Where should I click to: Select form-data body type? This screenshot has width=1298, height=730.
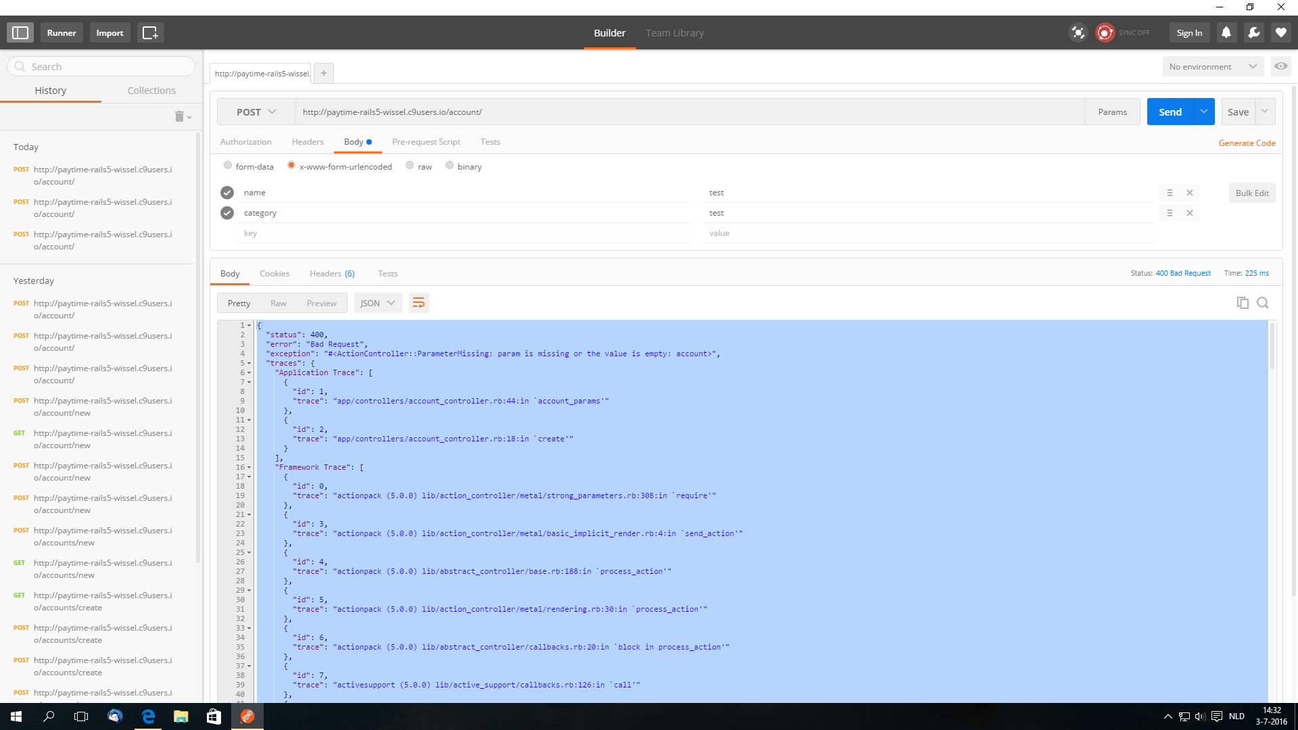[x=228, y=166]
